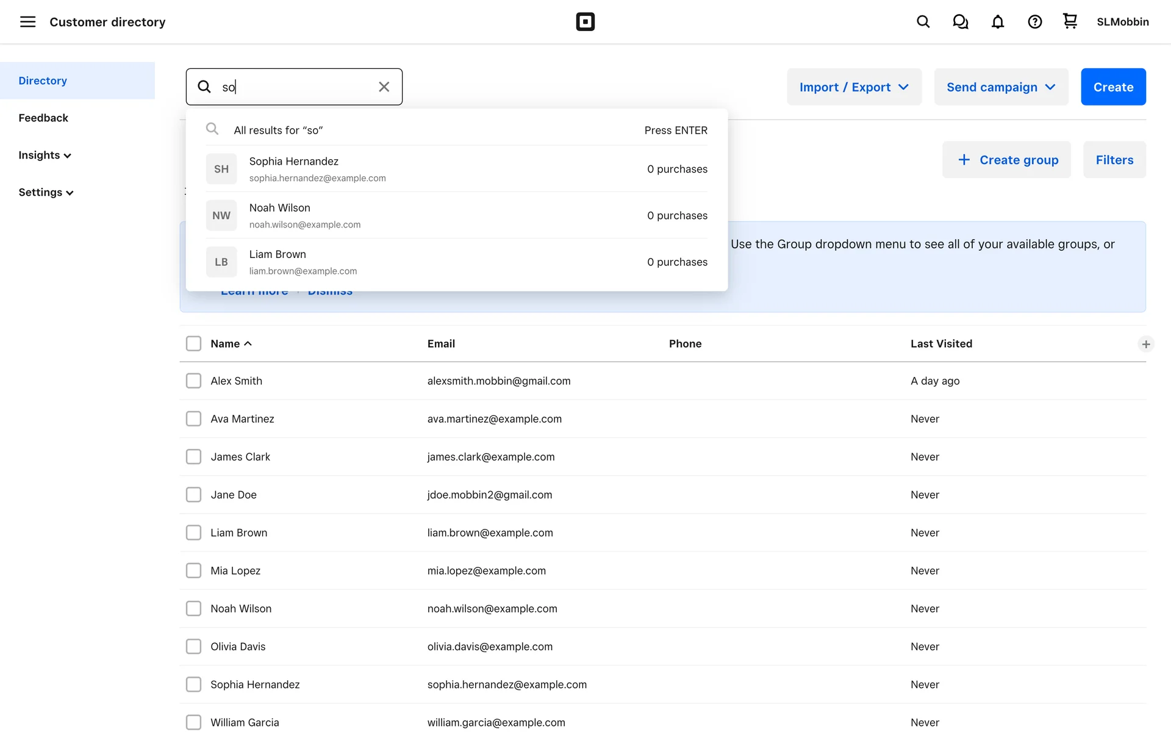The height and width of the screenshot is (732, 1171).
Task: Click the blue Create button
Action: coord(1112,87)
